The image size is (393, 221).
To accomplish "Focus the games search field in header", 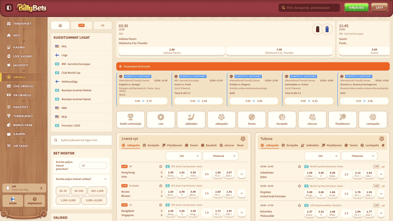I will (x=309, y=8).
